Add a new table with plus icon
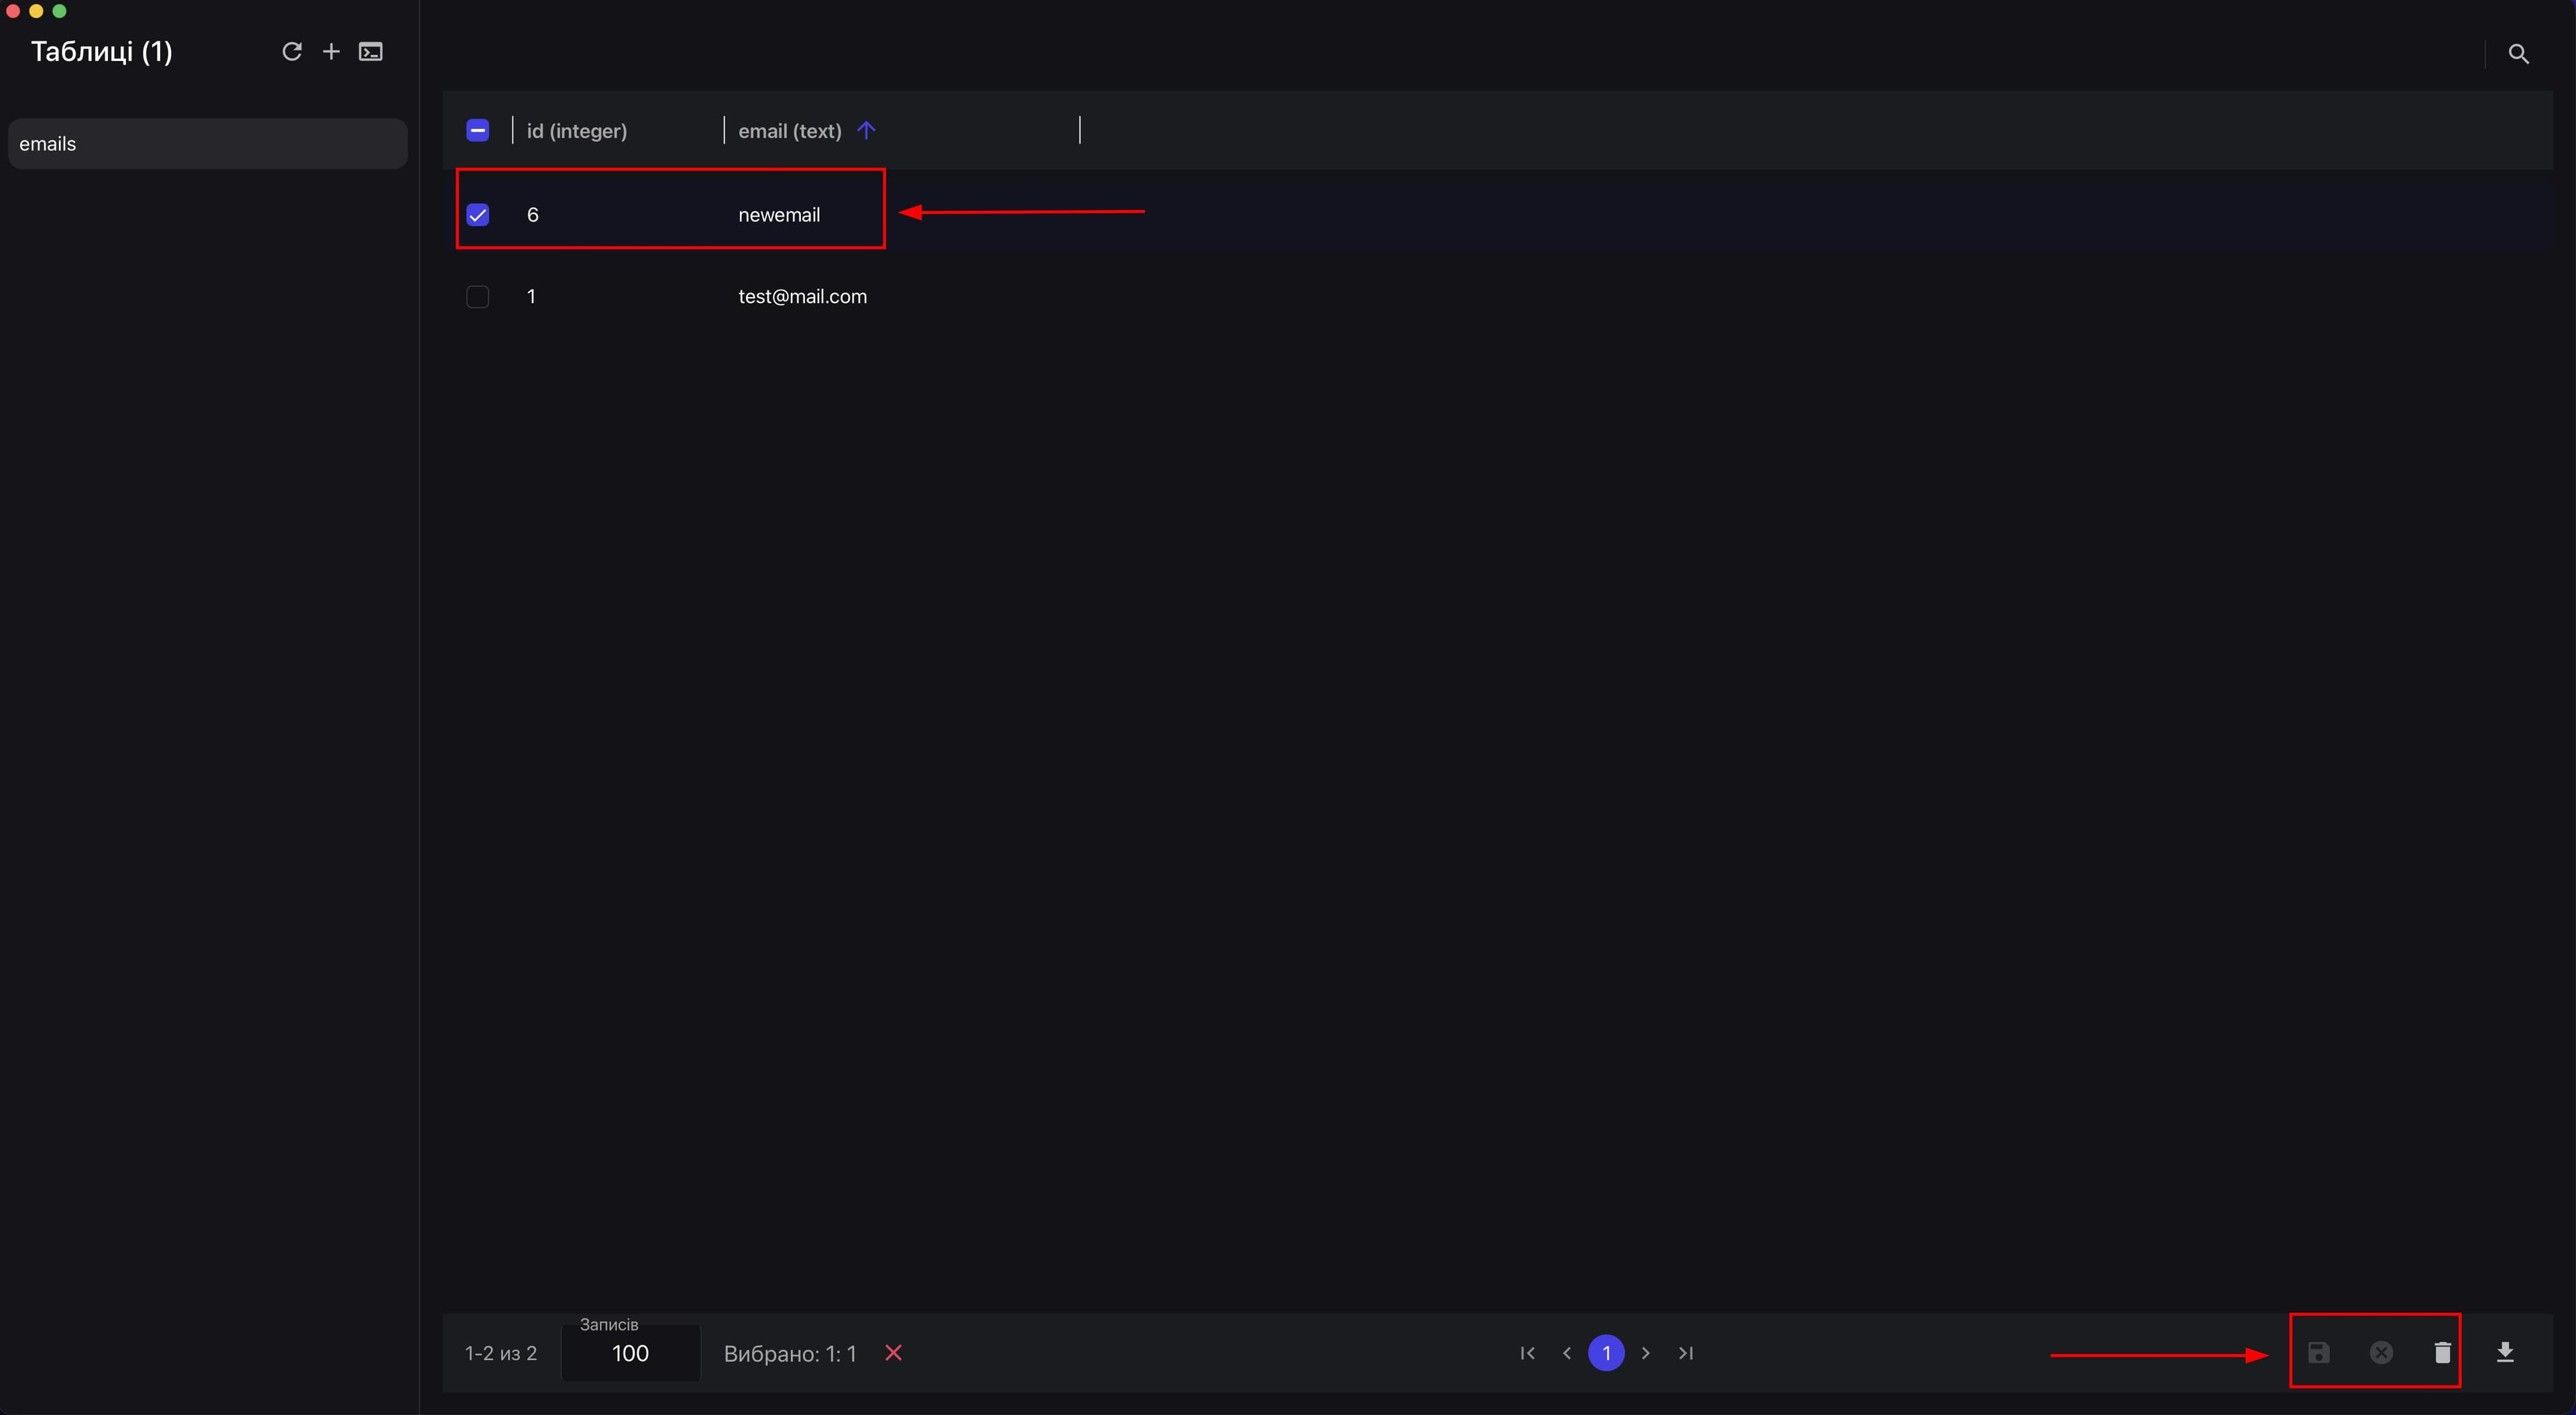 [x=331, y=51]
